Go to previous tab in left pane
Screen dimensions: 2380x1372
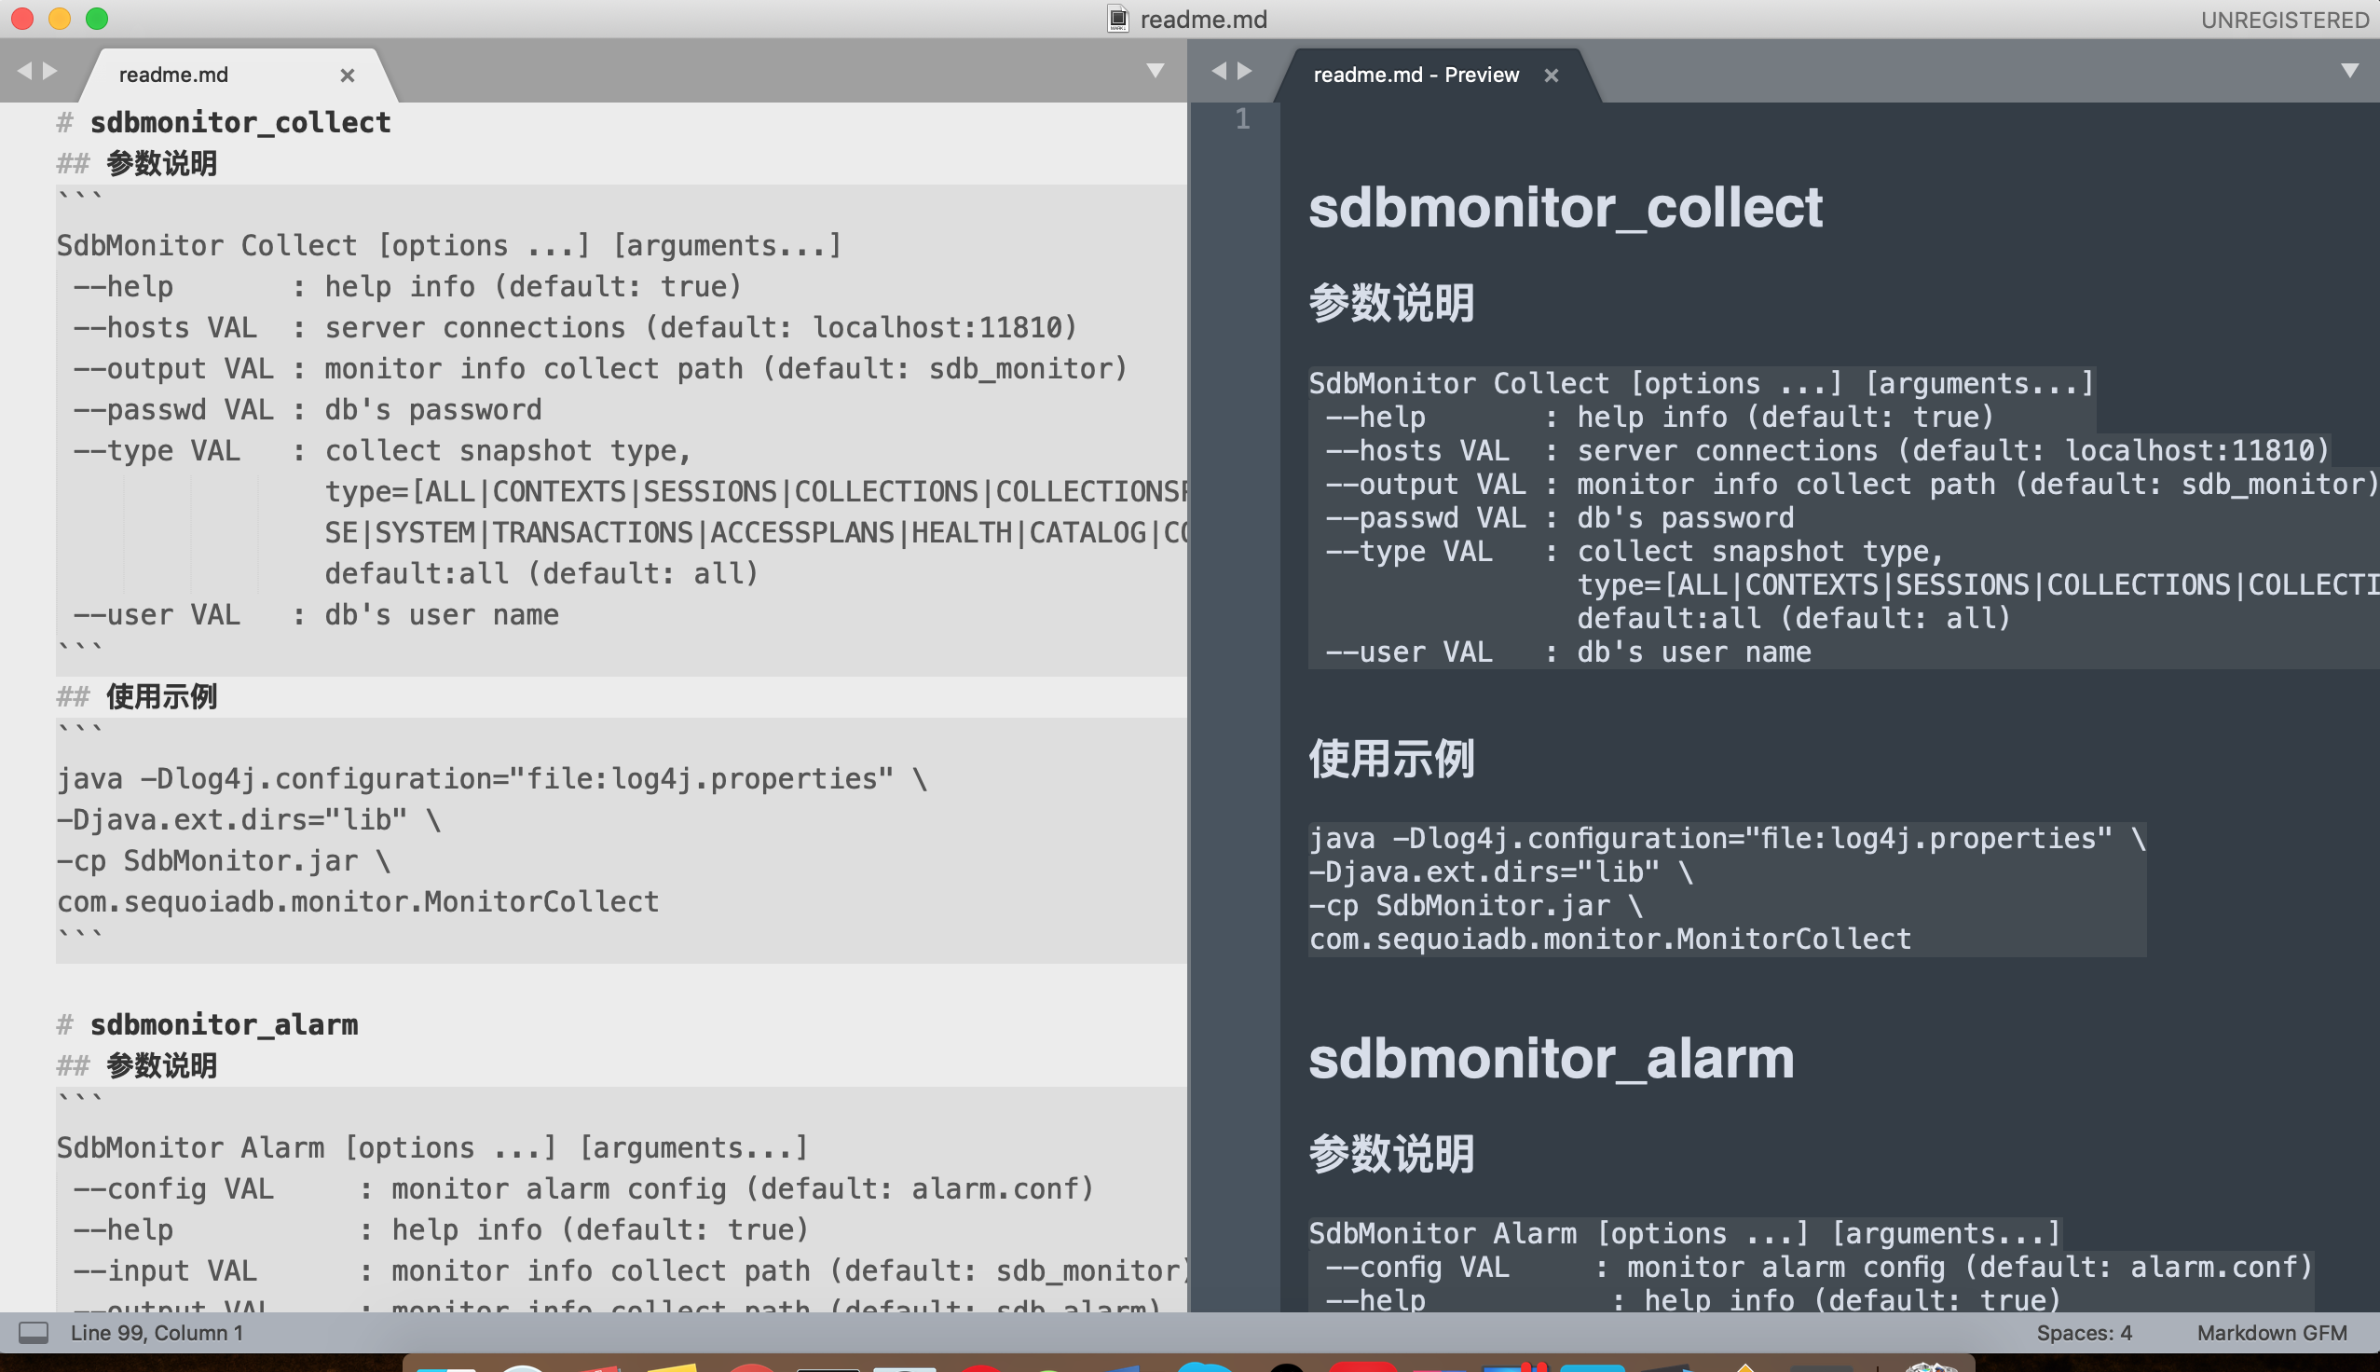point(24,71)
